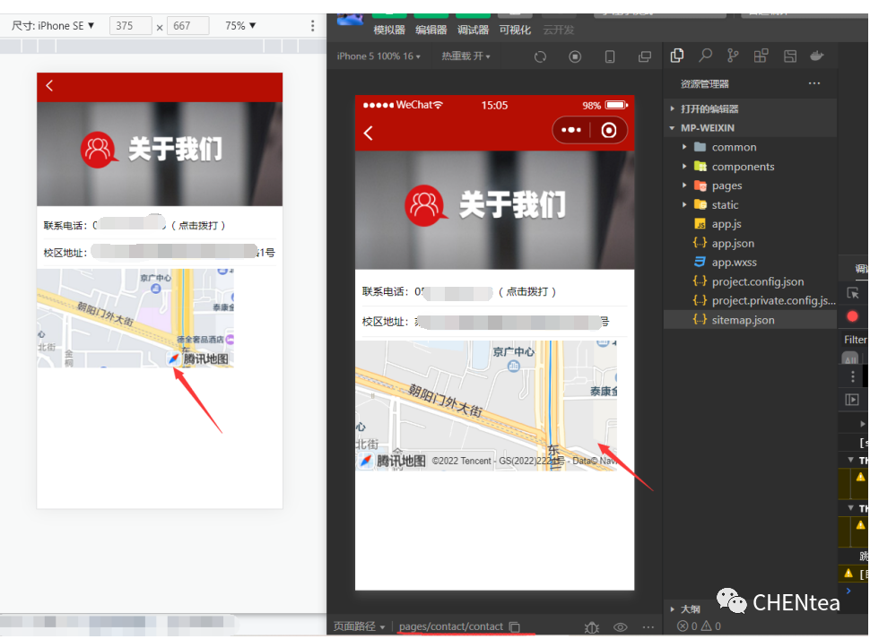
Task: Expand the 大纲 outline section
Action: coord(685,609)
